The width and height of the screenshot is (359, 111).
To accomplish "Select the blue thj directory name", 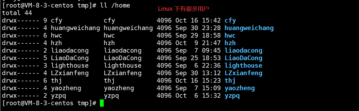I will click(230, 81).
